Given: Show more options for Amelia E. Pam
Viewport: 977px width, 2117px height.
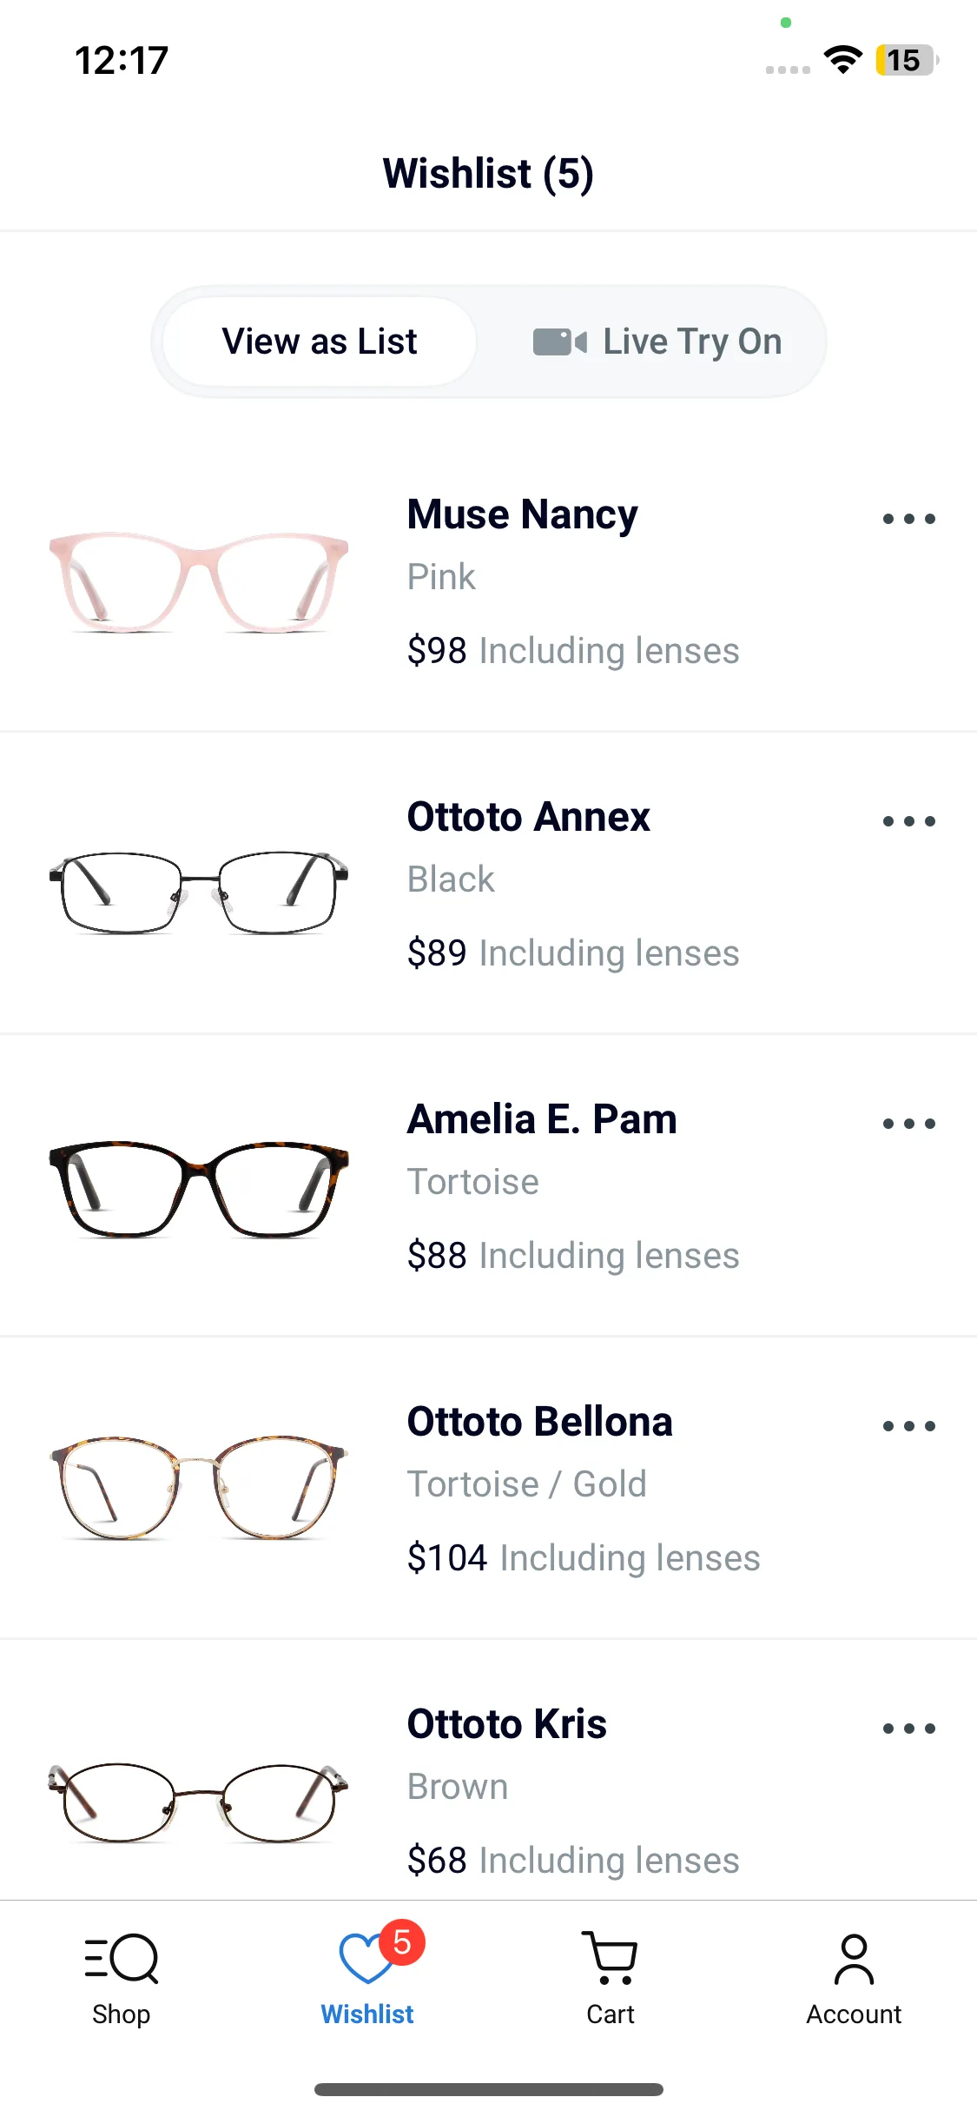Looking at the screenshot, I should 908,1125.
